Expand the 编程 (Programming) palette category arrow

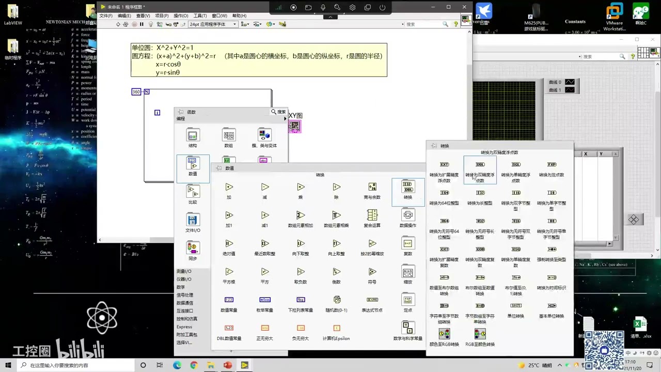(285, 119)
